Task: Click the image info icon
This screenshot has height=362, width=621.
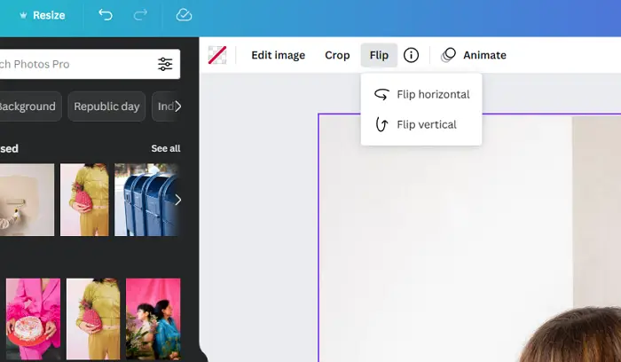Action: tap(411, 55)
